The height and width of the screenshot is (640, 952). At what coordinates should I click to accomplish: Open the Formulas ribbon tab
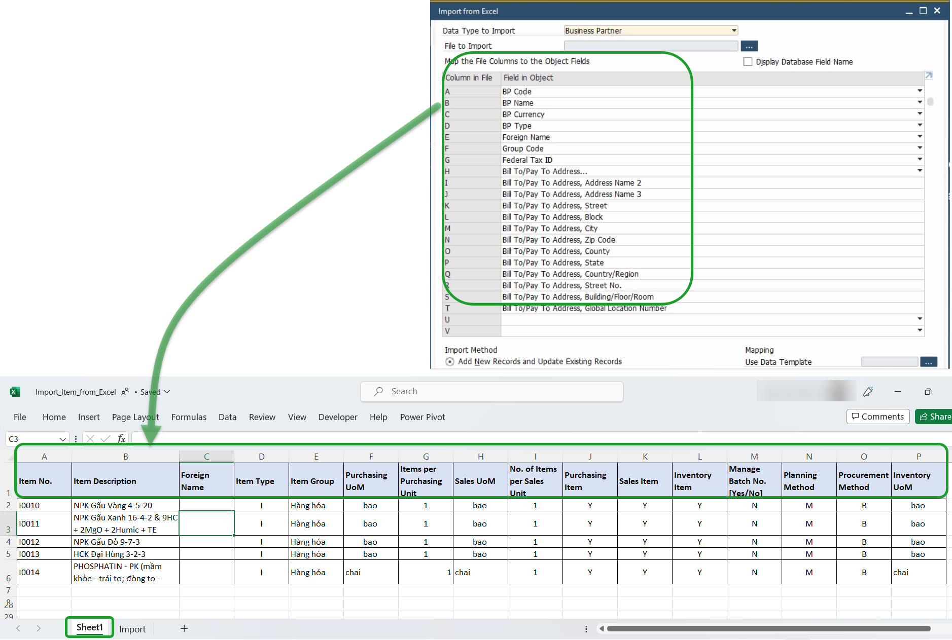[189, 417]
